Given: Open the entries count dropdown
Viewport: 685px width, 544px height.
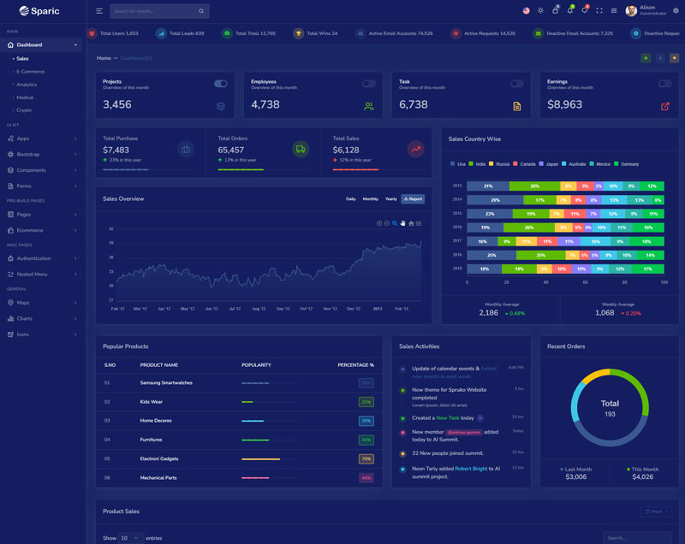Looking at the screenshot, I should [130, 538].
